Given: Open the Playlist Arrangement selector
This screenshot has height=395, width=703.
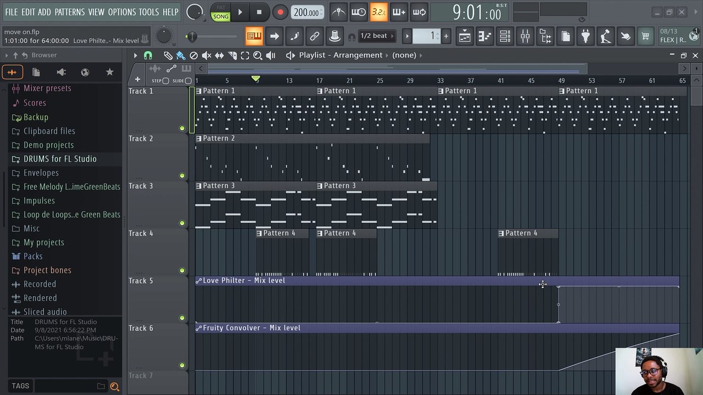Looking at the screenshot, I should 341,55.
